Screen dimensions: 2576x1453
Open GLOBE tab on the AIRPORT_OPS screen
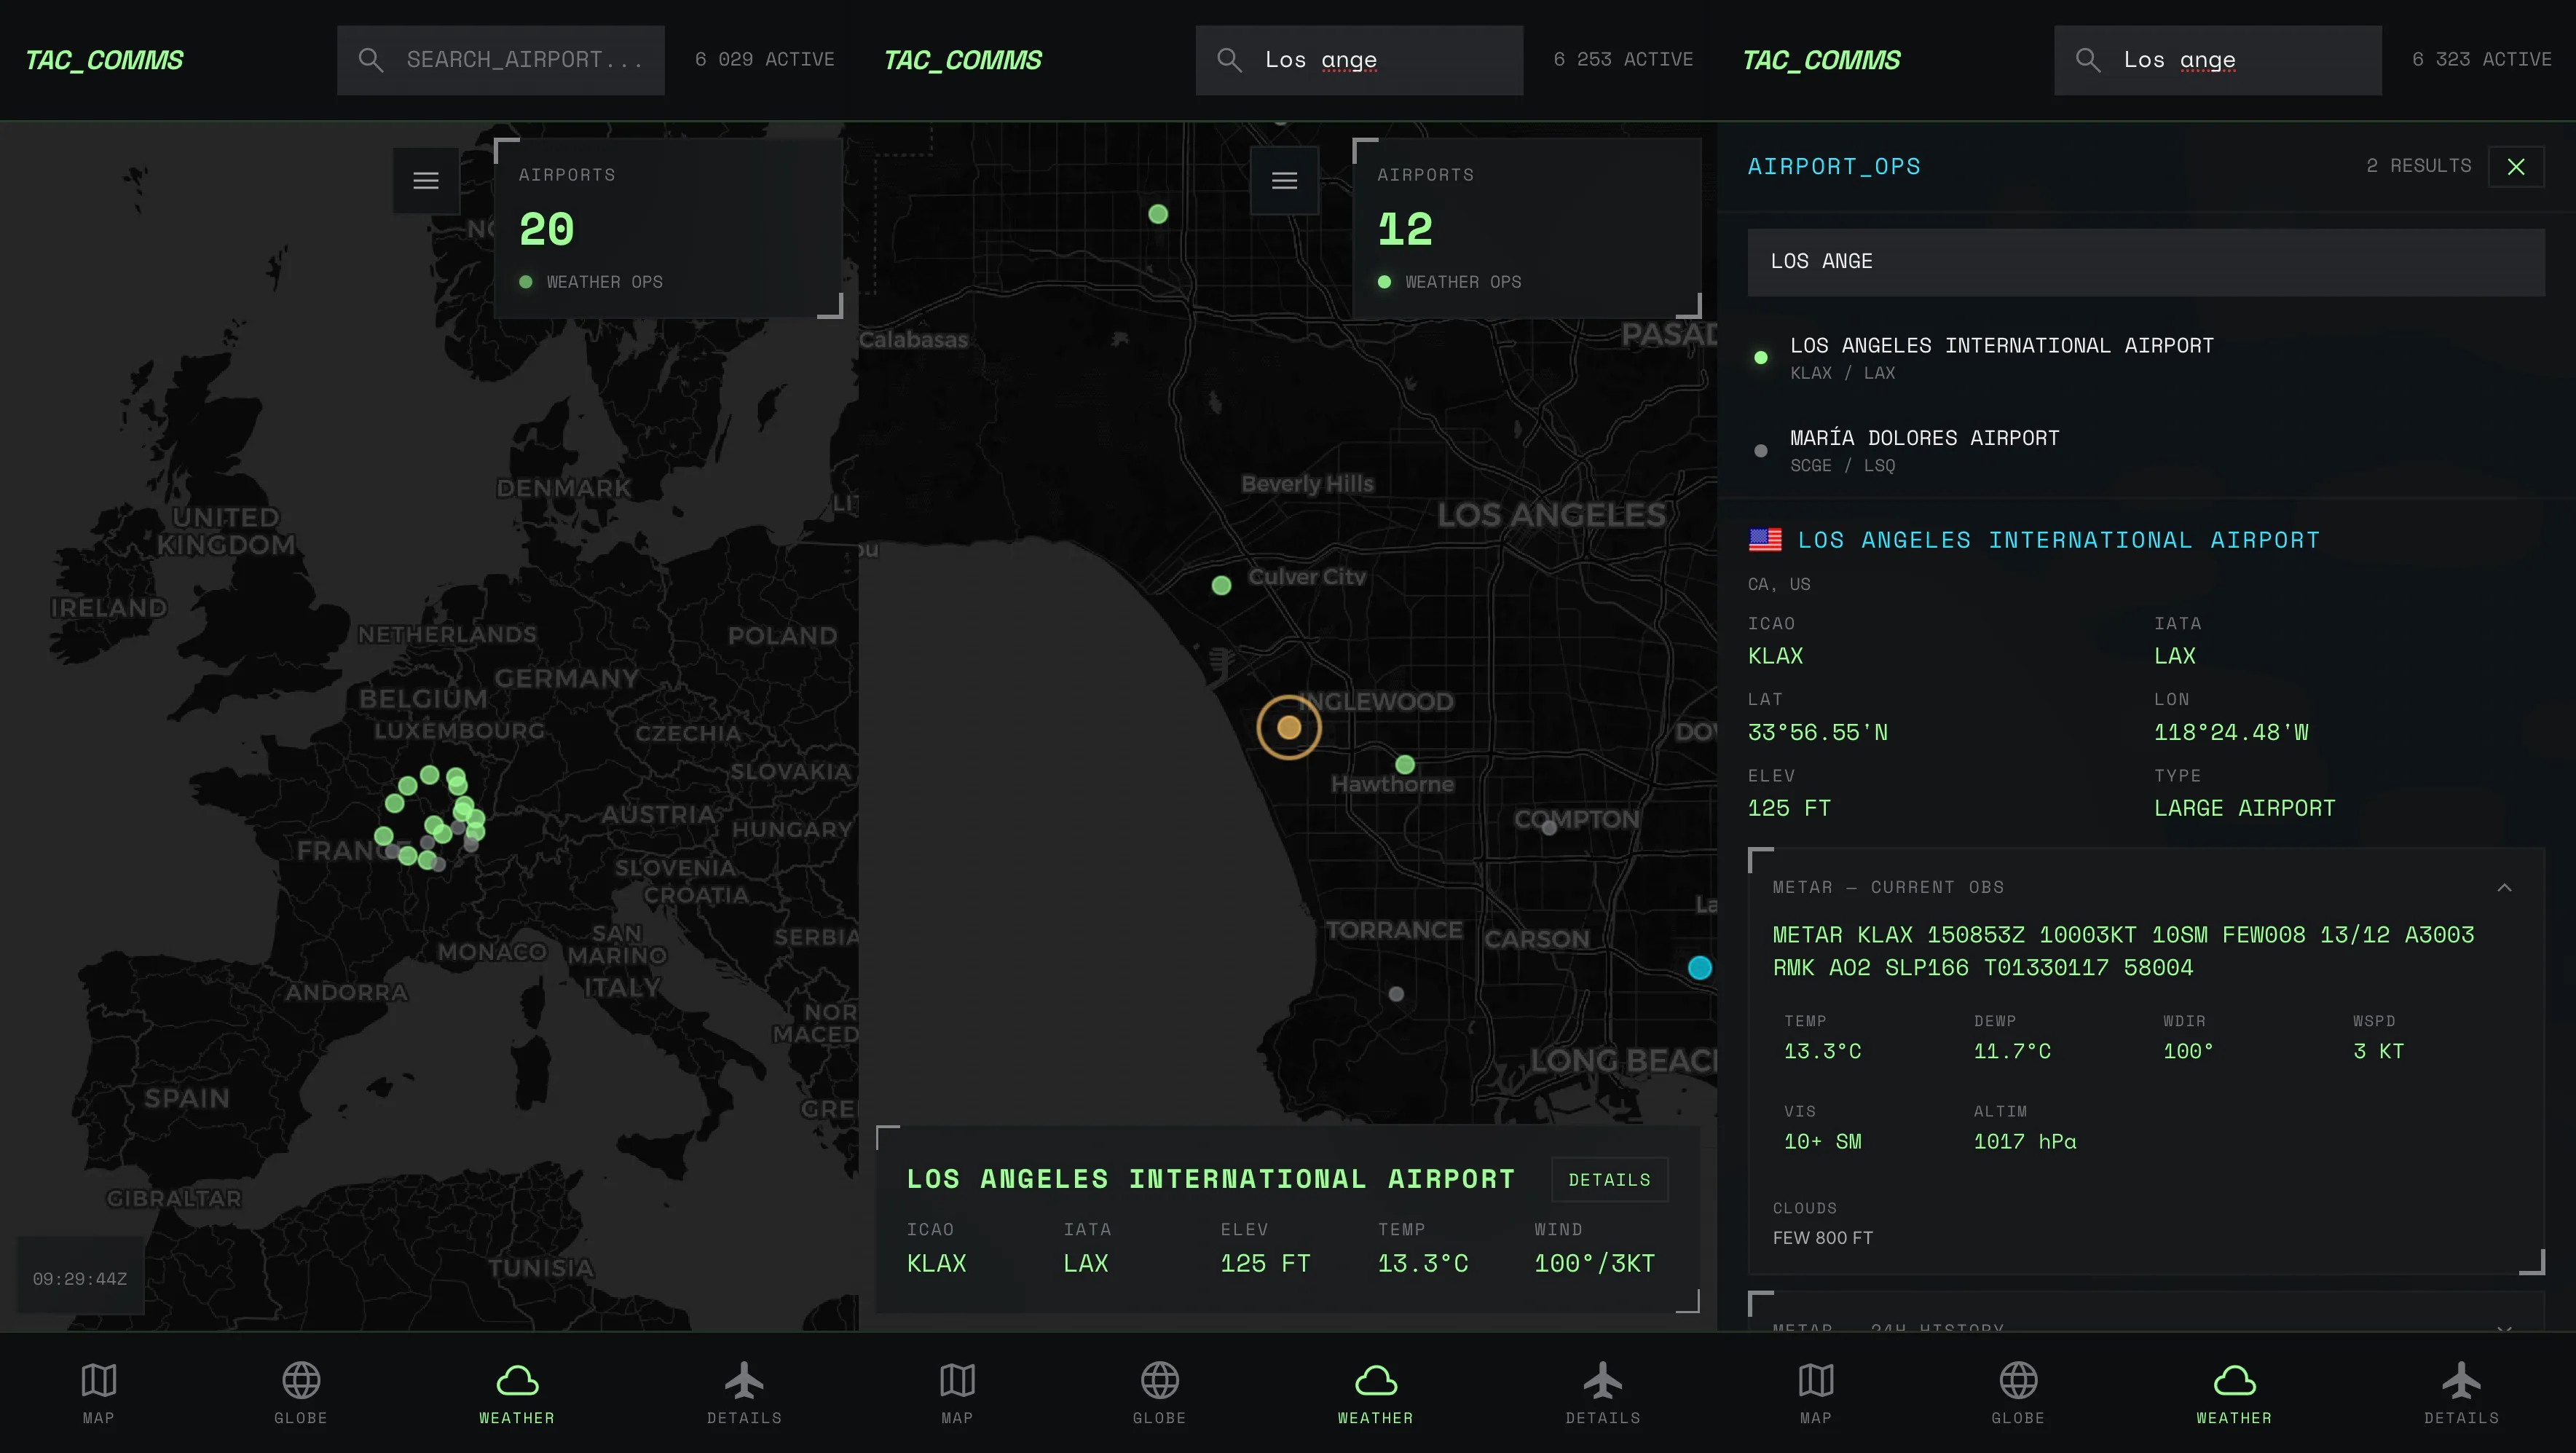(x=2018, y=1393)
